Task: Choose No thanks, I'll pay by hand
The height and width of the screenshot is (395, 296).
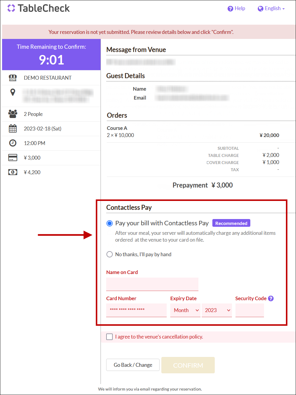Action: pyautogui.click(x=110, y=254)
